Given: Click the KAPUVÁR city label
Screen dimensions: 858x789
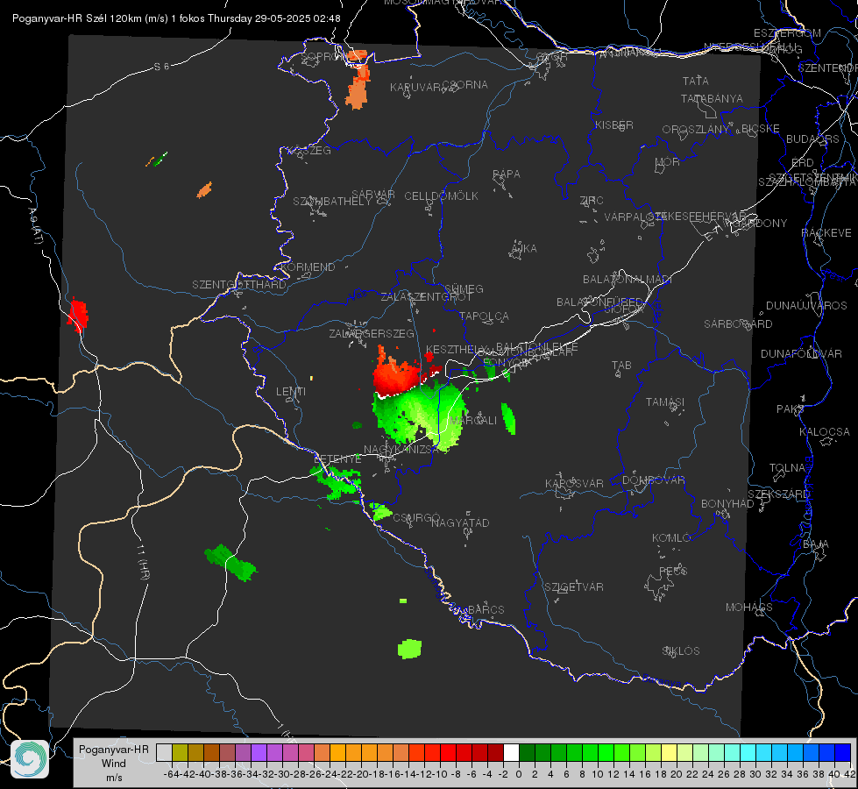Looking at the screenshot, I should pyautogui.click(x=416, y=88).
